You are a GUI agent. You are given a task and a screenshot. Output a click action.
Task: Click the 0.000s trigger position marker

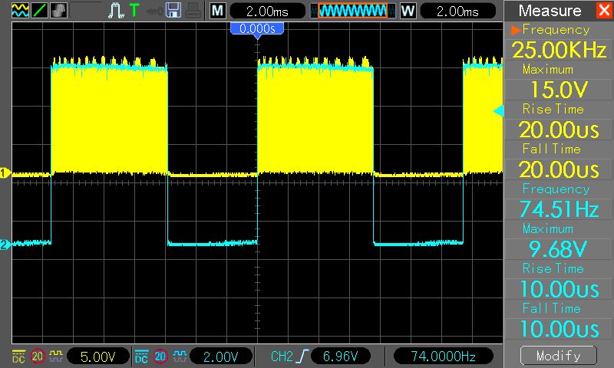257,28
